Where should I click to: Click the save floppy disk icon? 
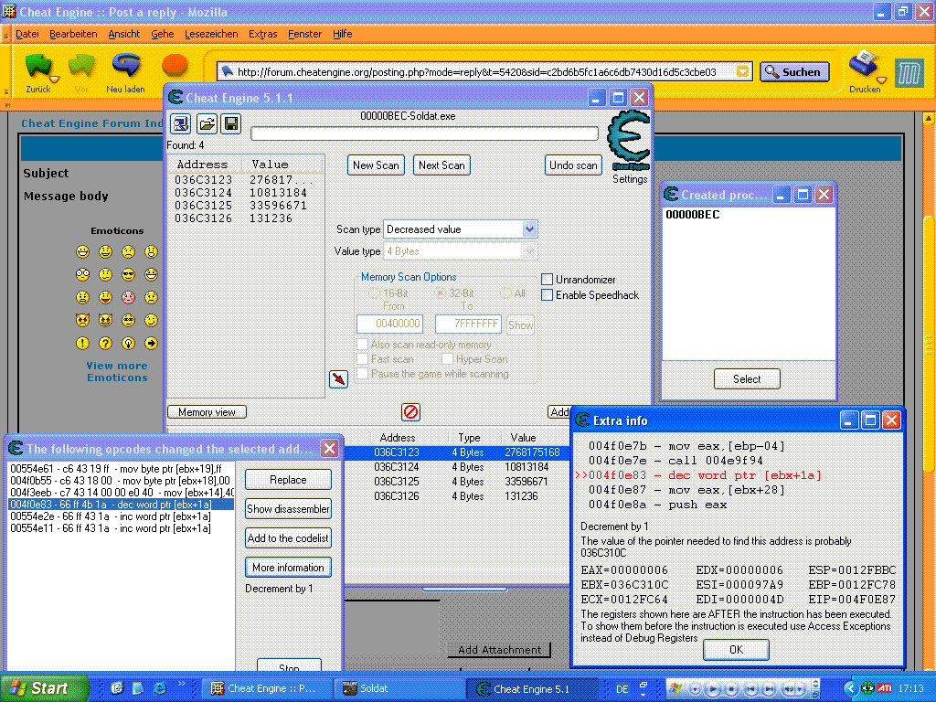[231, 123]
